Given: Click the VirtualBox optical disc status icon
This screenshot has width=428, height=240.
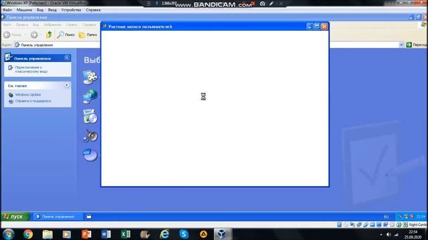Looking at the screenshot, I should (346, 225).
